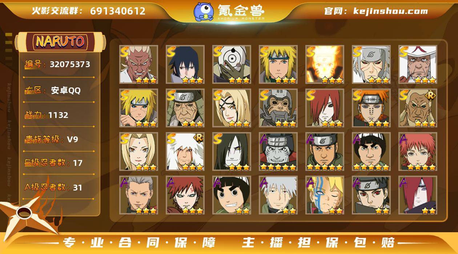The image size is (458, 254).
Task: Select the NARUTO scroll banner
Action: click(x=60, y=42)
